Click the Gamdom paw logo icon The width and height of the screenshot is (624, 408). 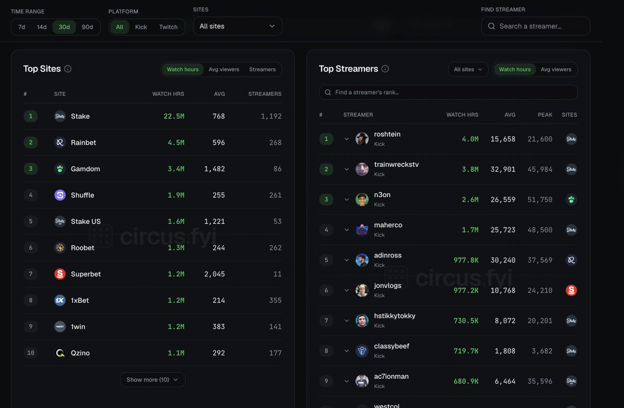click(60, 169)
